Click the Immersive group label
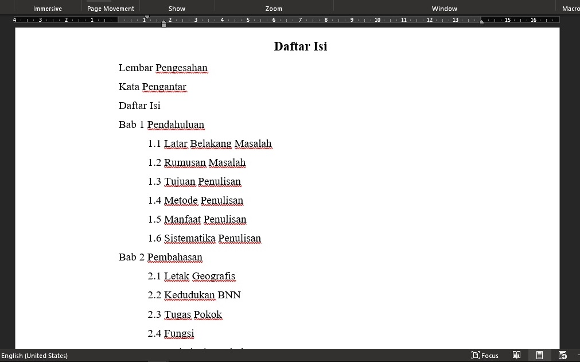Screen dimensions: 580x362 click(x=48, y=9)
